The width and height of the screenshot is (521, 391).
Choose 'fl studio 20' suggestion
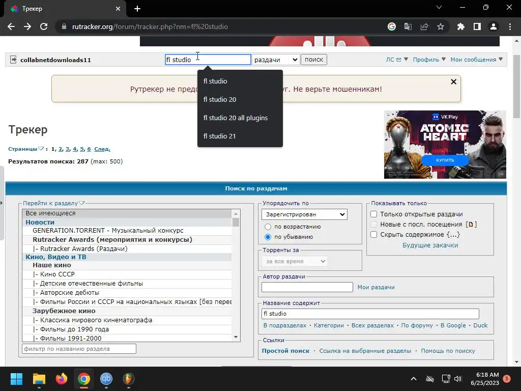point(240,99)
